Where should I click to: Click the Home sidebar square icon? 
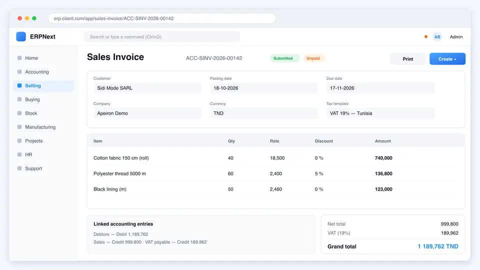click(x=19, y=58)
